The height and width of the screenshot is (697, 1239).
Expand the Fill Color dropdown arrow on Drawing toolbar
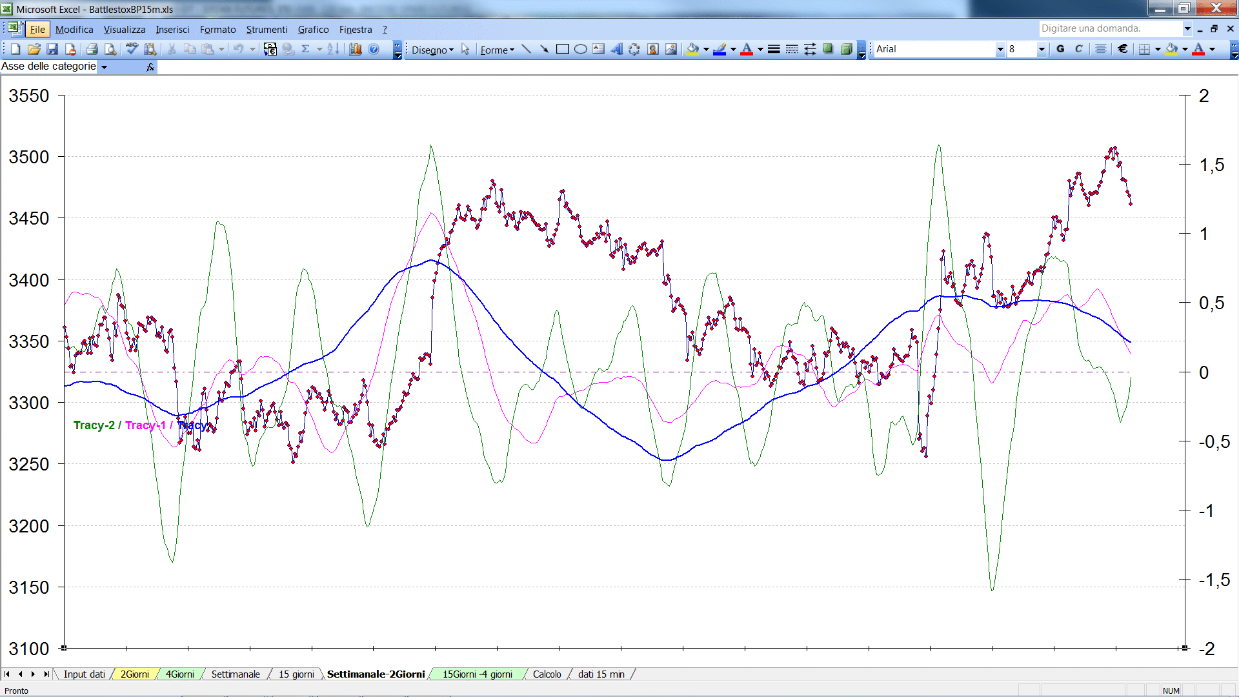[706, 49]
